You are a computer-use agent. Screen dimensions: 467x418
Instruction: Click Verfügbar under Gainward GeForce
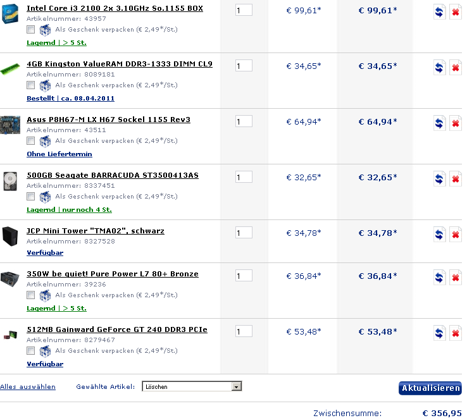coord(45,364)
